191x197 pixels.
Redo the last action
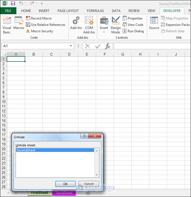point(32,3)
